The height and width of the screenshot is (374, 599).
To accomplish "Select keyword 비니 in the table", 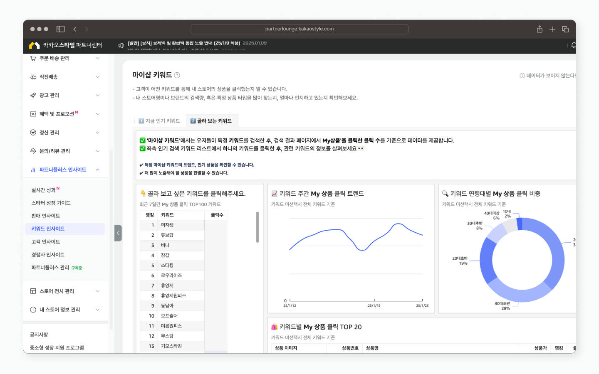I will 165,245.
